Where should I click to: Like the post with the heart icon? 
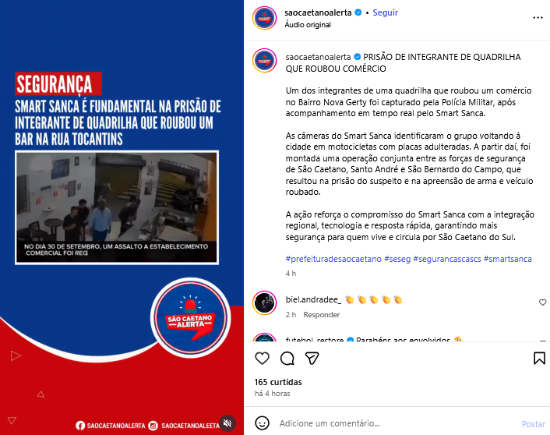pos(262,358)
